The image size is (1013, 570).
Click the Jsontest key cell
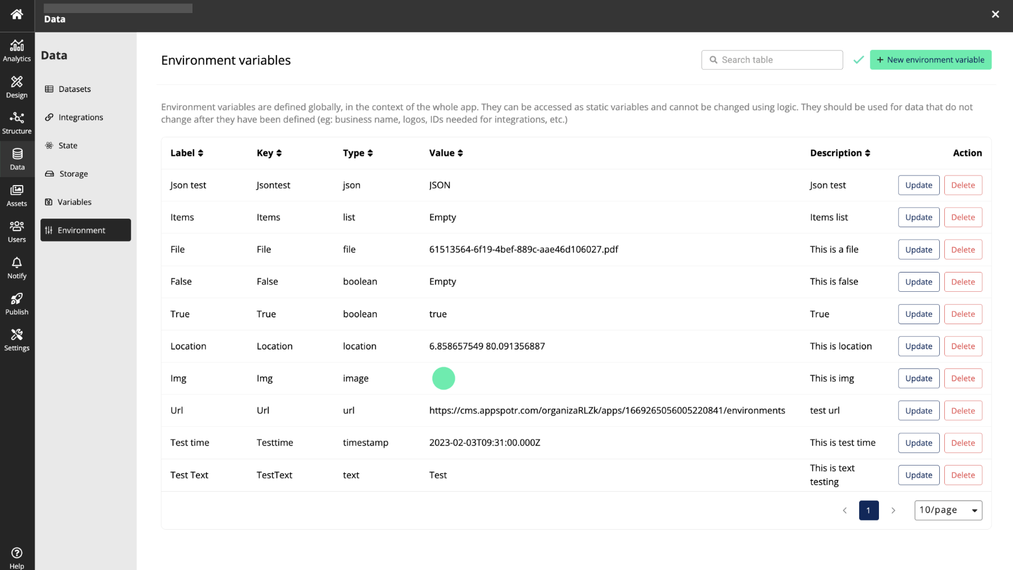point(273,185)
